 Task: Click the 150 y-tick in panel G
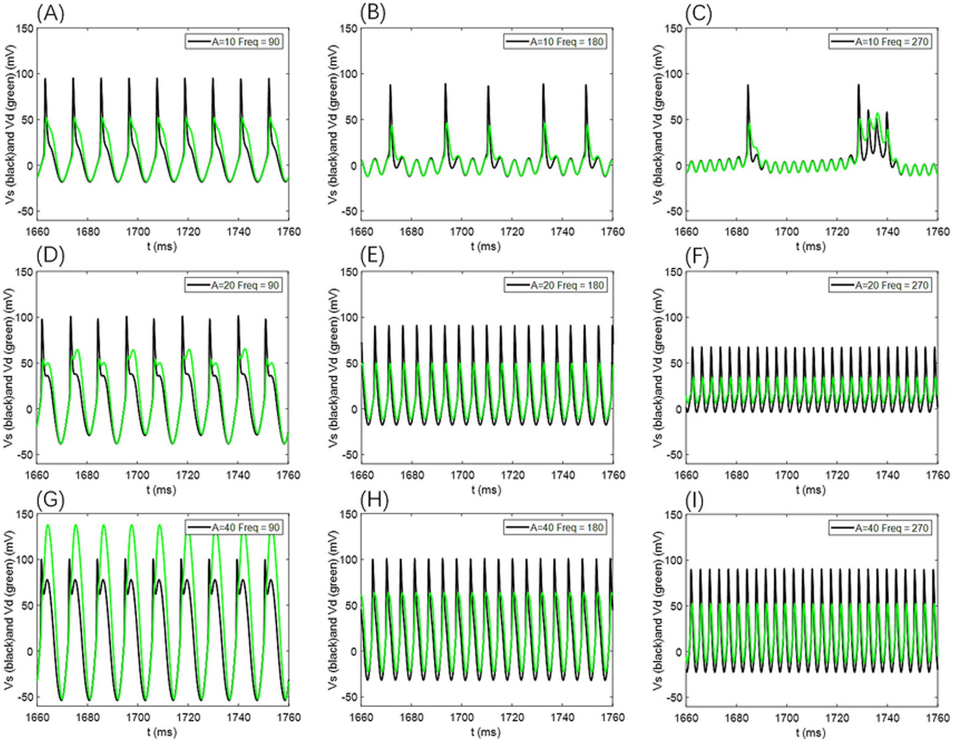pos(24,514)
